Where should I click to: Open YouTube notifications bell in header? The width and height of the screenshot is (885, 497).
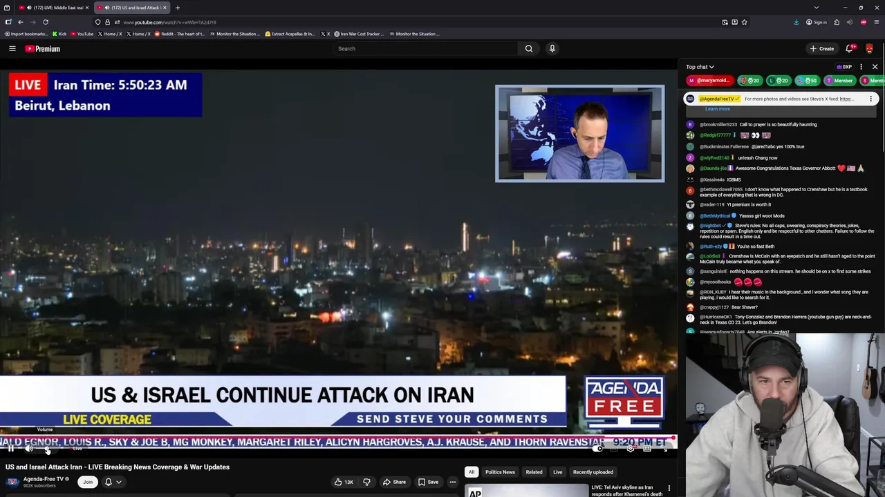pos(850,48)
